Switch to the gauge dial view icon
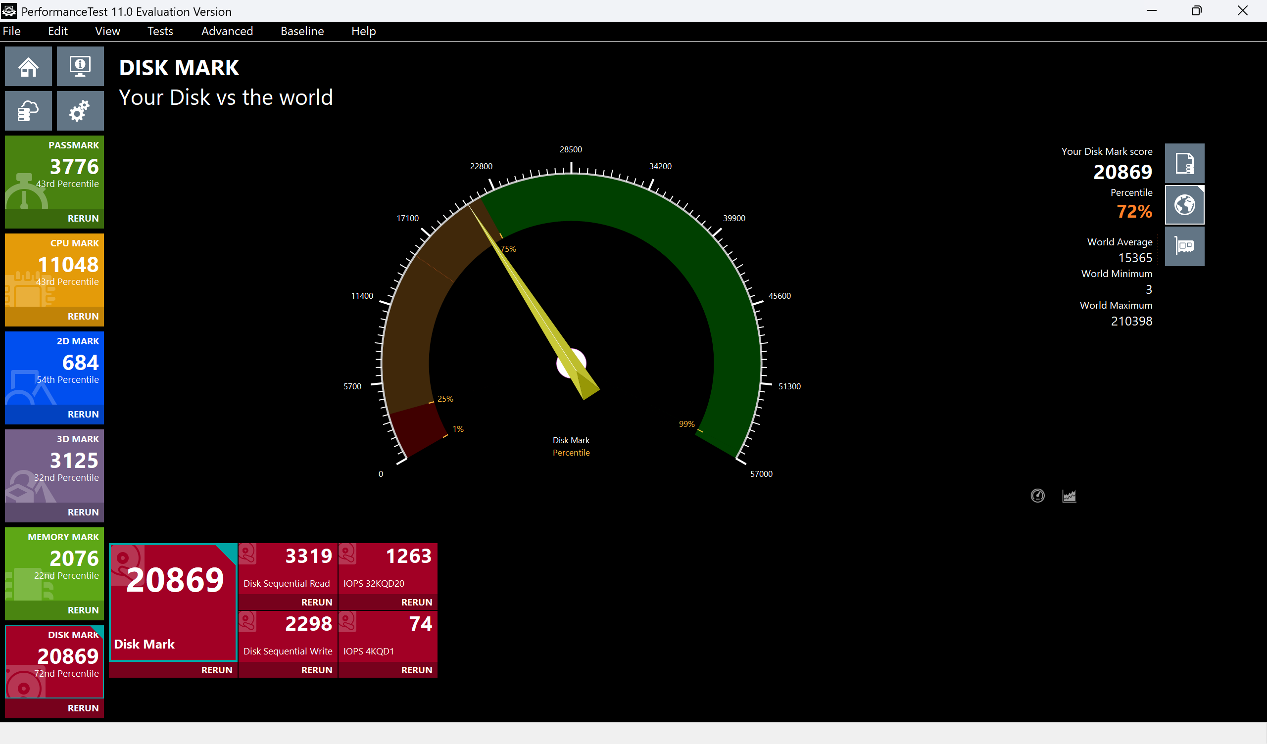The height and width of the screenshot is (744, 1267). (1037, 496)
